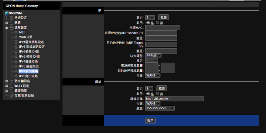Open IPv6 靜態路由 page

point(29,66)
